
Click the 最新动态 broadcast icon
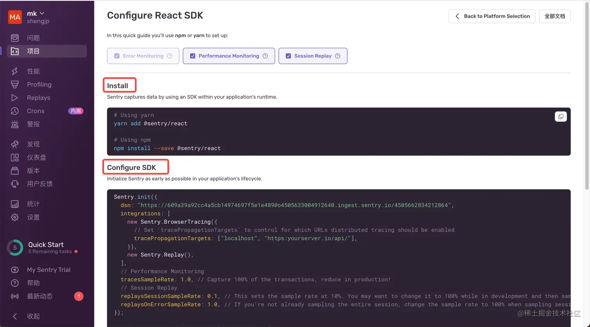click(15, 296)
